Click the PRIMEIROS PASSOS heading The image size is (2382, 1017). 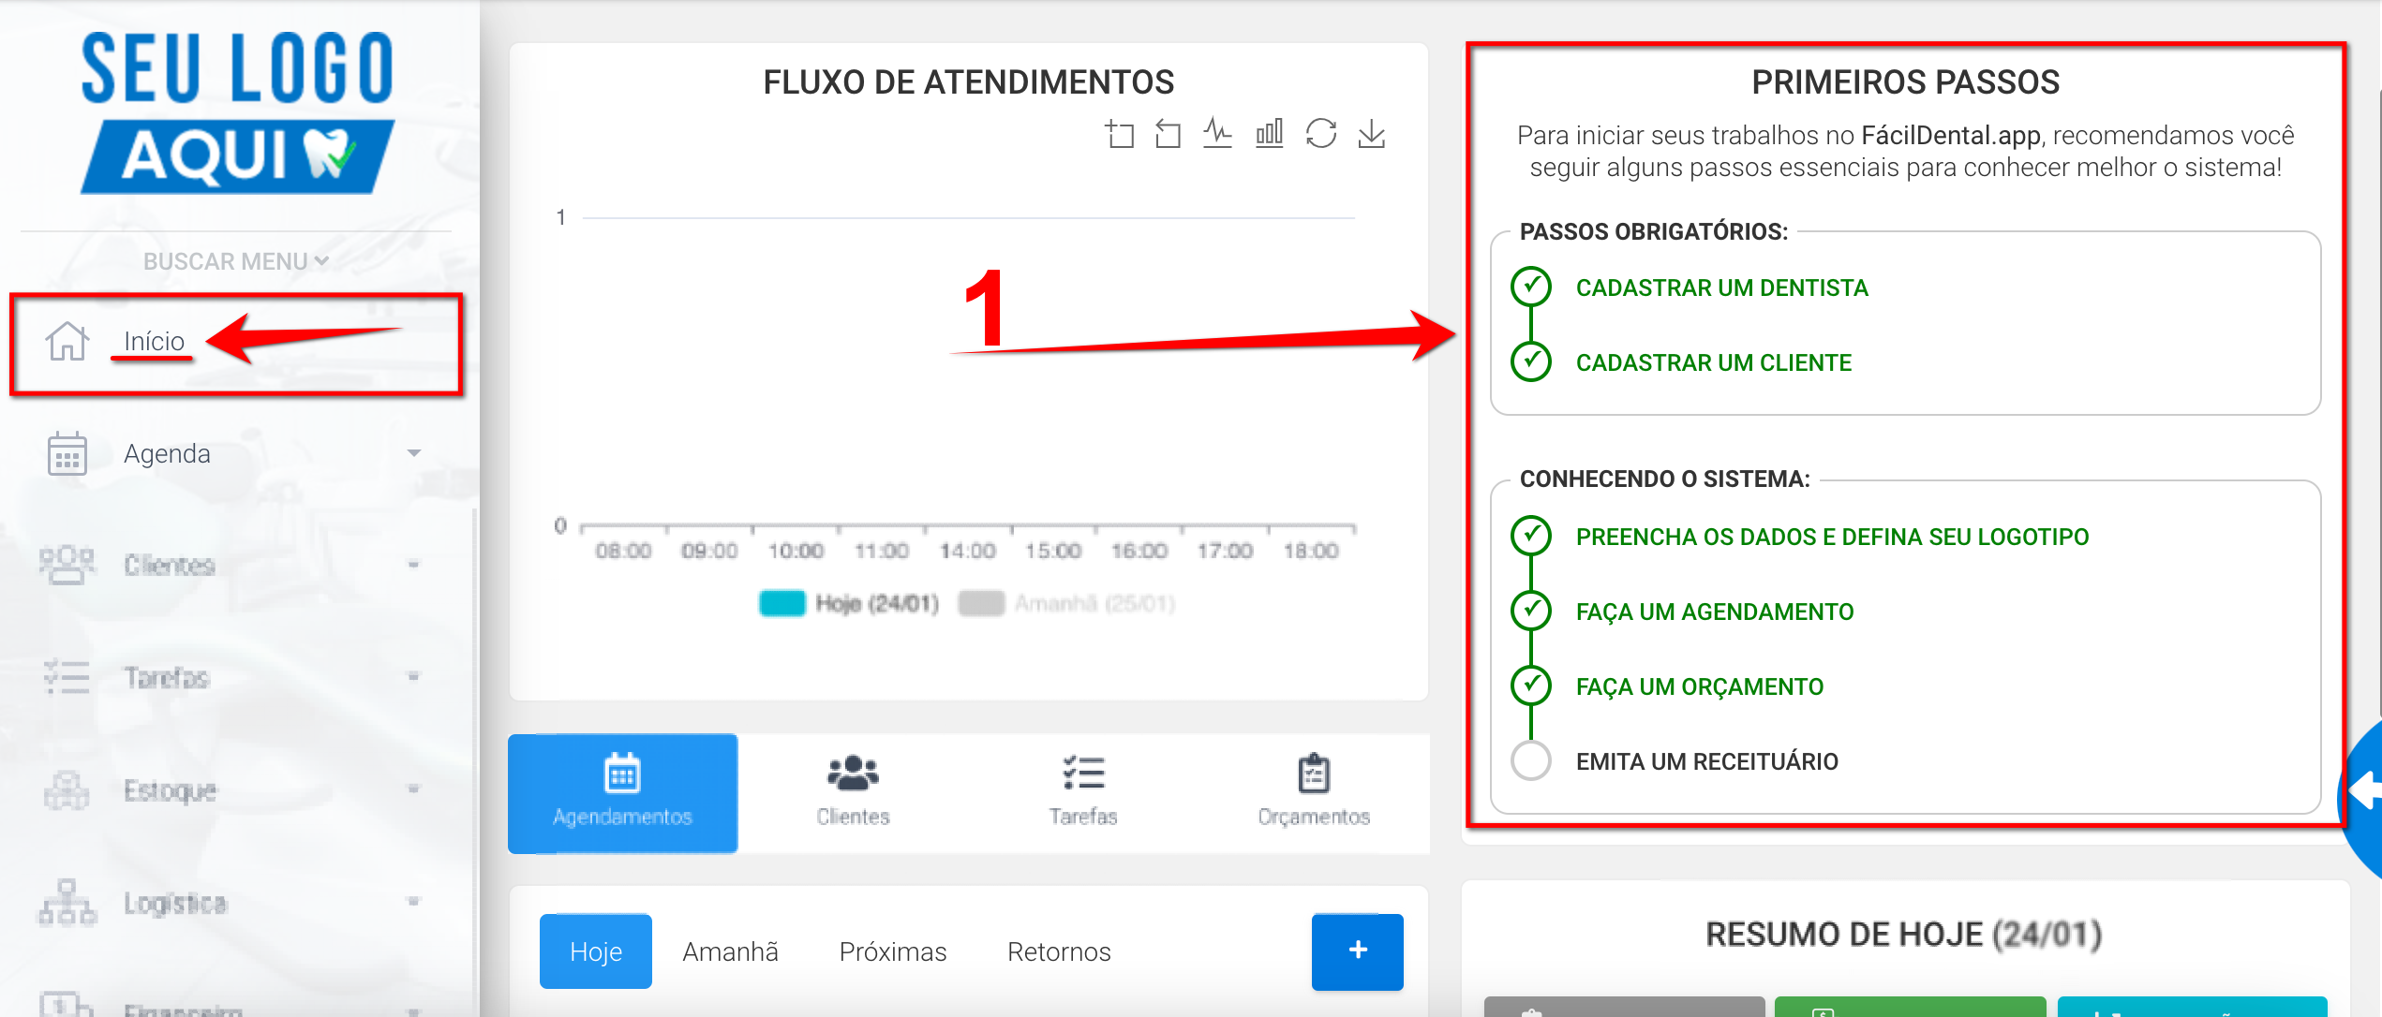tap(1906, 82)
